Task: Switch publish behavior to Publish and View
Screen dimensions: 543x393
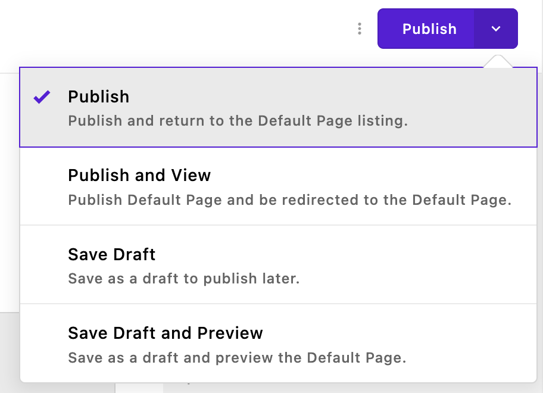Action: click(139, 175)
